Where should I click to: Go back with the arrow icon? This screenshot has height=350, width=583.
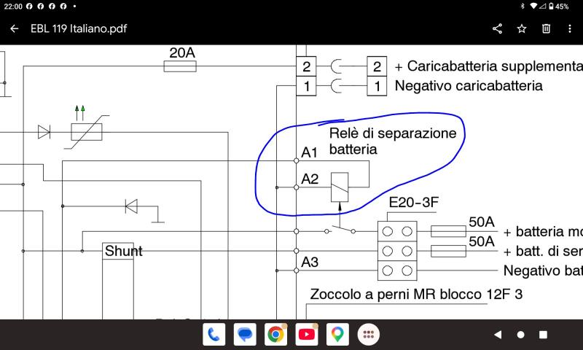point(14,28)
